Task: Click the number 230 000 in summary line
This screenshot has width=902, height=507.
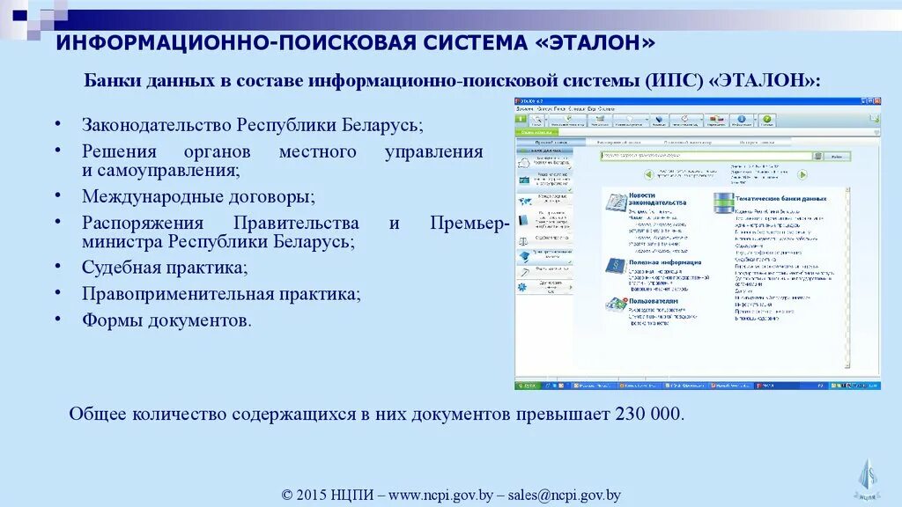Action: [x=647, y=414]
